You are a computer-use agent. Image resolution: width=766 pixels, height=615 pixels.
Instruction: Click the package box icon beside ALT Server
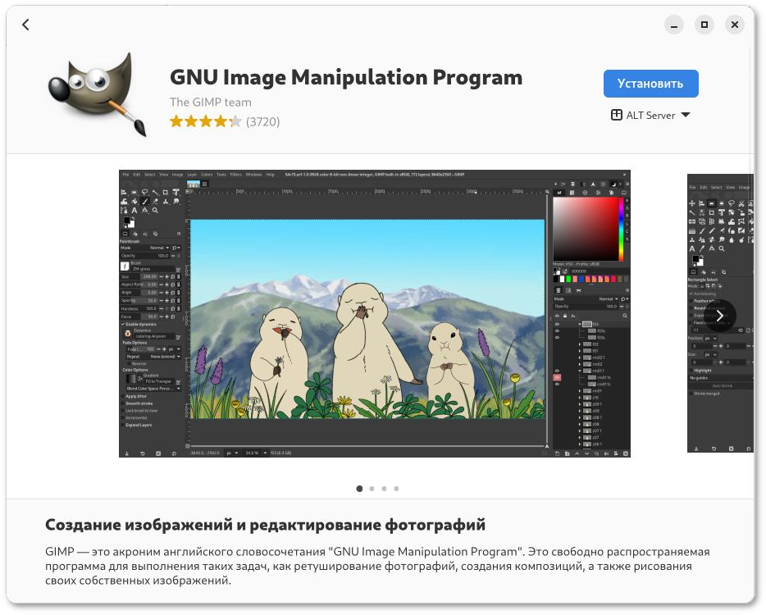pos(617,116)
